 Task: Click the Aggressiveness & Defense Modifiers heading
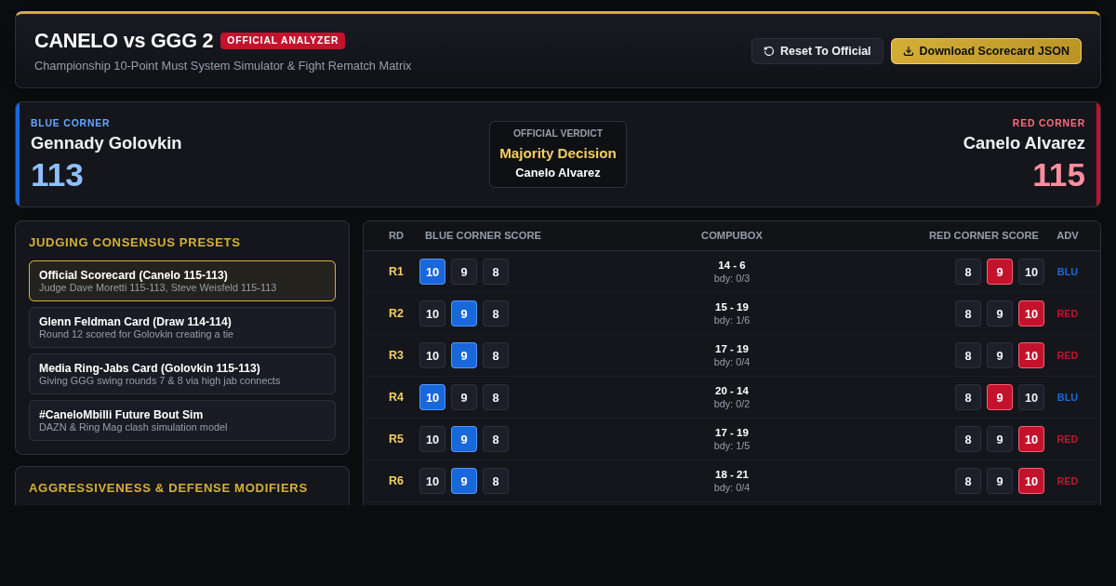pyautogui.click(x=168, y=487)
